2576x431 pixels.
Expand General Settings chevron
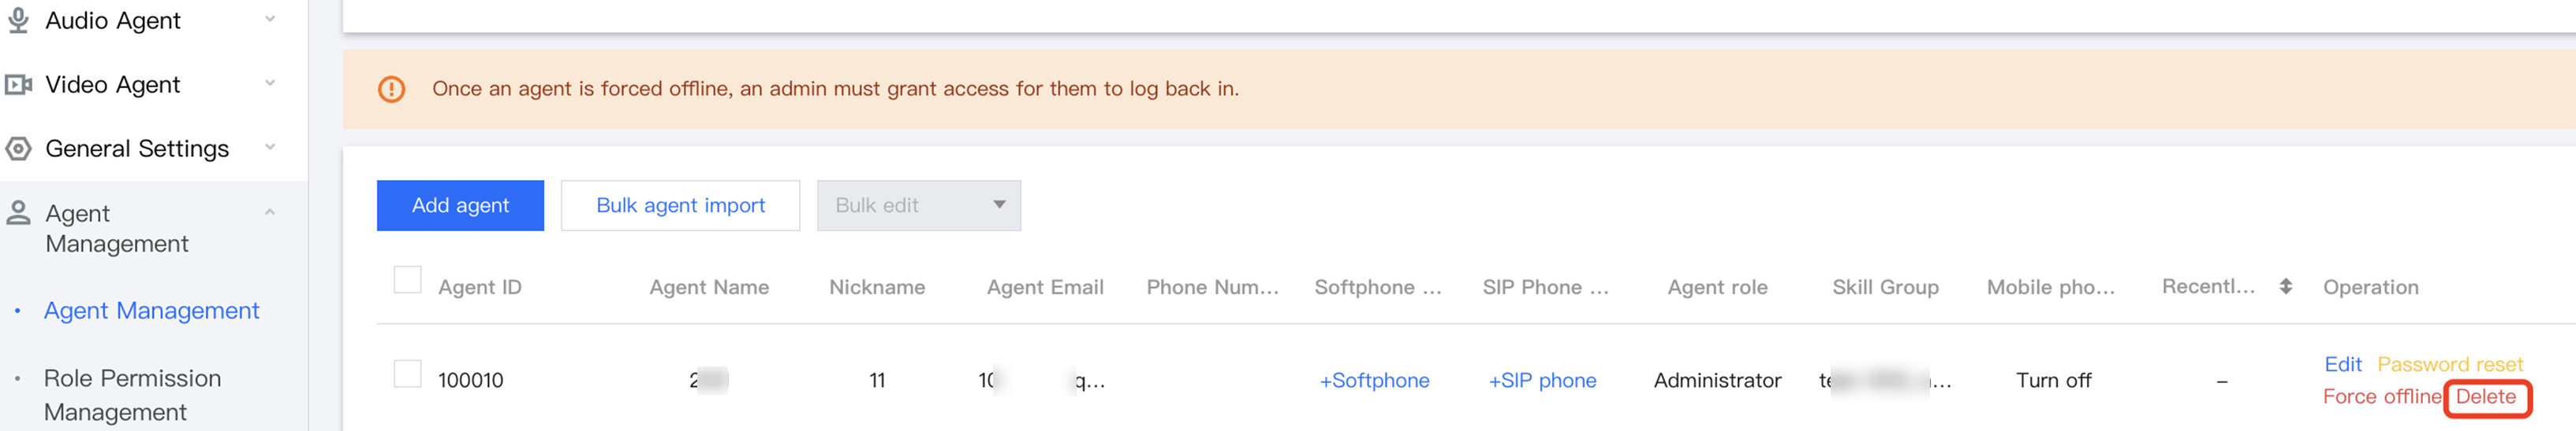[269, 146]
